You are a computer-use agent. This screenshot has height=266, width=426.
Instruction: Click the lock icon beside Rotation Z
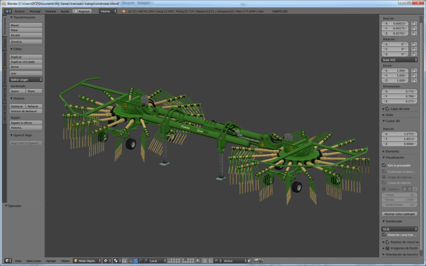pyautogui.click(x=414, y=54)
